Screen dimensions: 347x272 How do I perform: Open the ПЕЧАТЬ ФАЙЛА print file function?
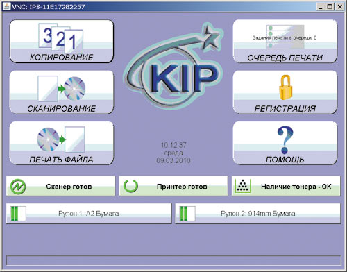click(x=62, y=143)
